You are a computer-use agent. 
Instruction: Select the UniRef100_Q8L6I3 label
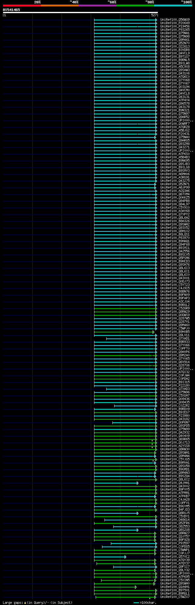point(175,268)
